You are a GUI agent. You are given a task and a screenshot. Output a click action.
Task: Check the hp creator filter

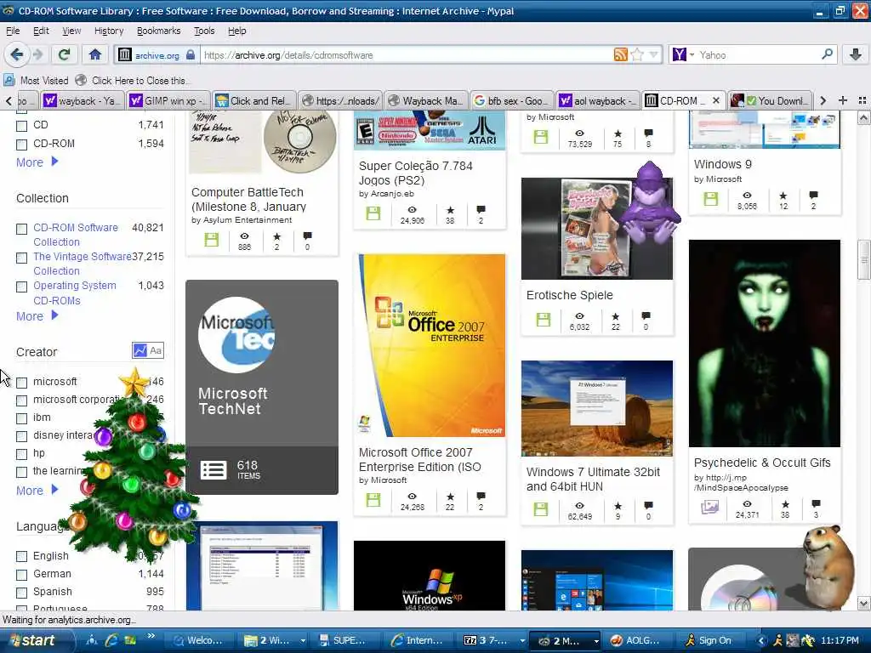21,454
